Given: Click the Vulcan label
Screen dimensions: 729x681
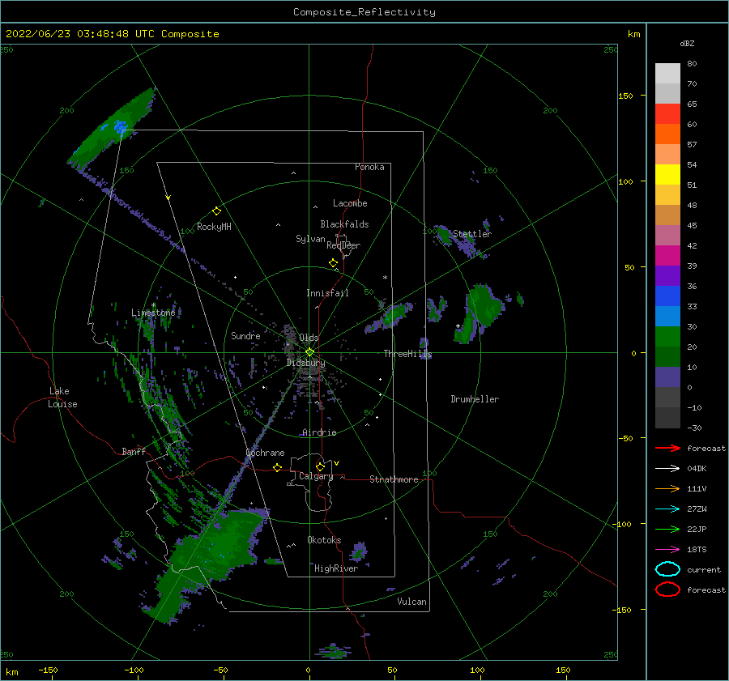Looking at the screenshot, I should point(412,602).
